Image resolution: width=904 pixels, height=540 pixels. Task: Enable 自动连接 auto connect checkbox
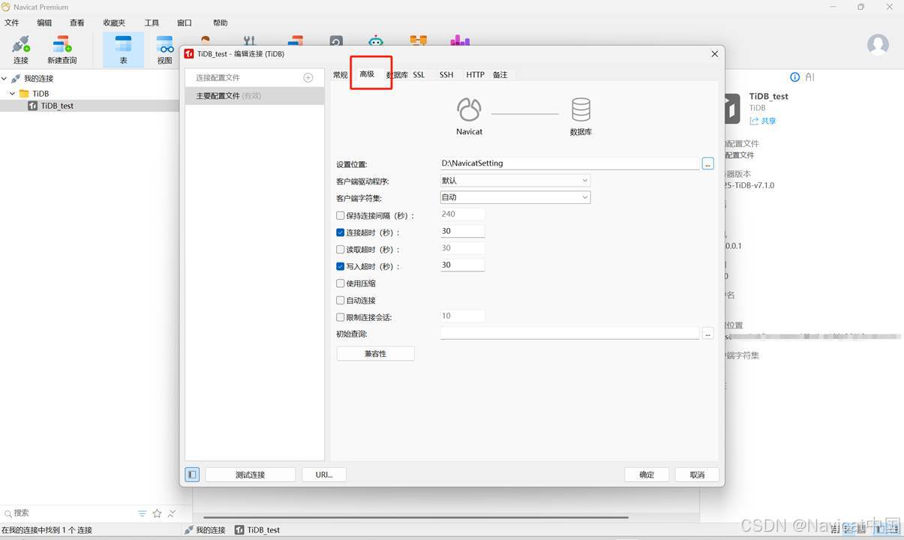(x=341, y=301)
